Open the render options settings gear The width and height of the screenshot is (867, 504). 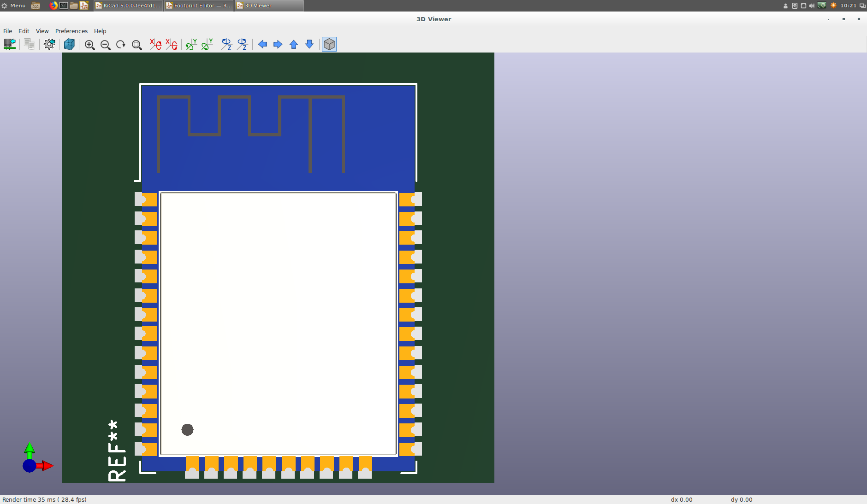click(49, 44)
